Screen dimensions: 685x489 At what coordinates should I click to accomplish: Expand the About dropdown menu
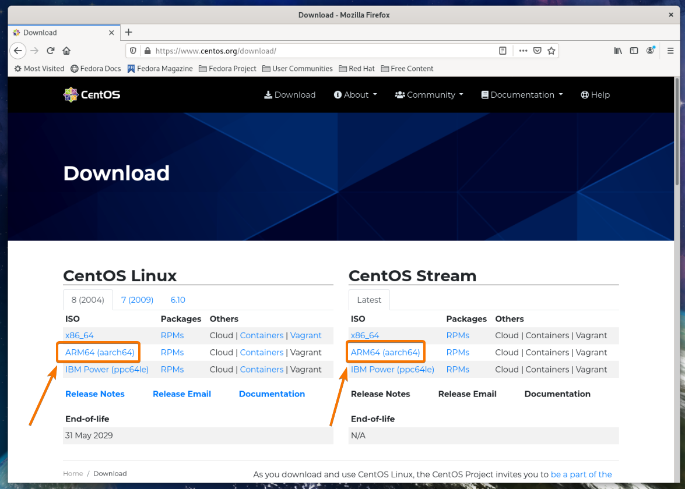point(356,95)
